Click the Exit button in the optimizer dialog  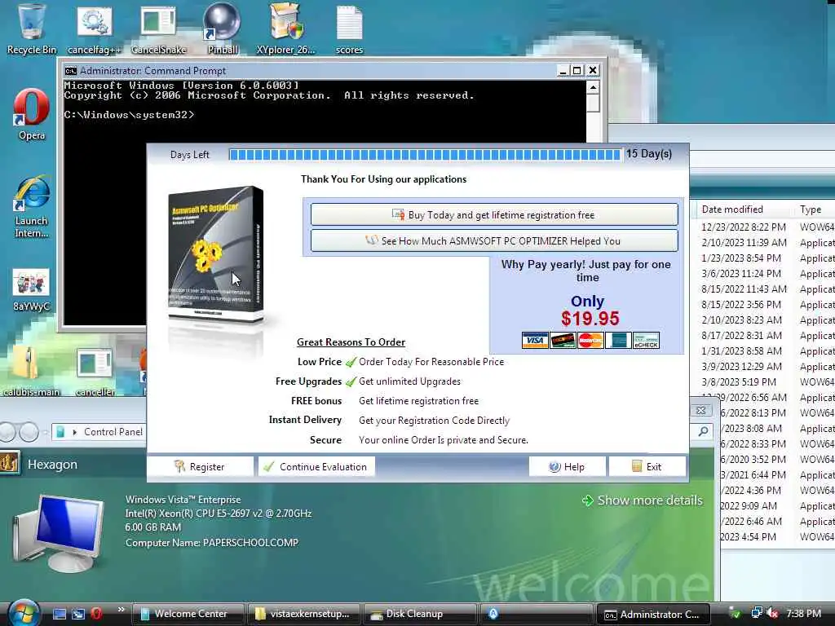pos(647,466)
